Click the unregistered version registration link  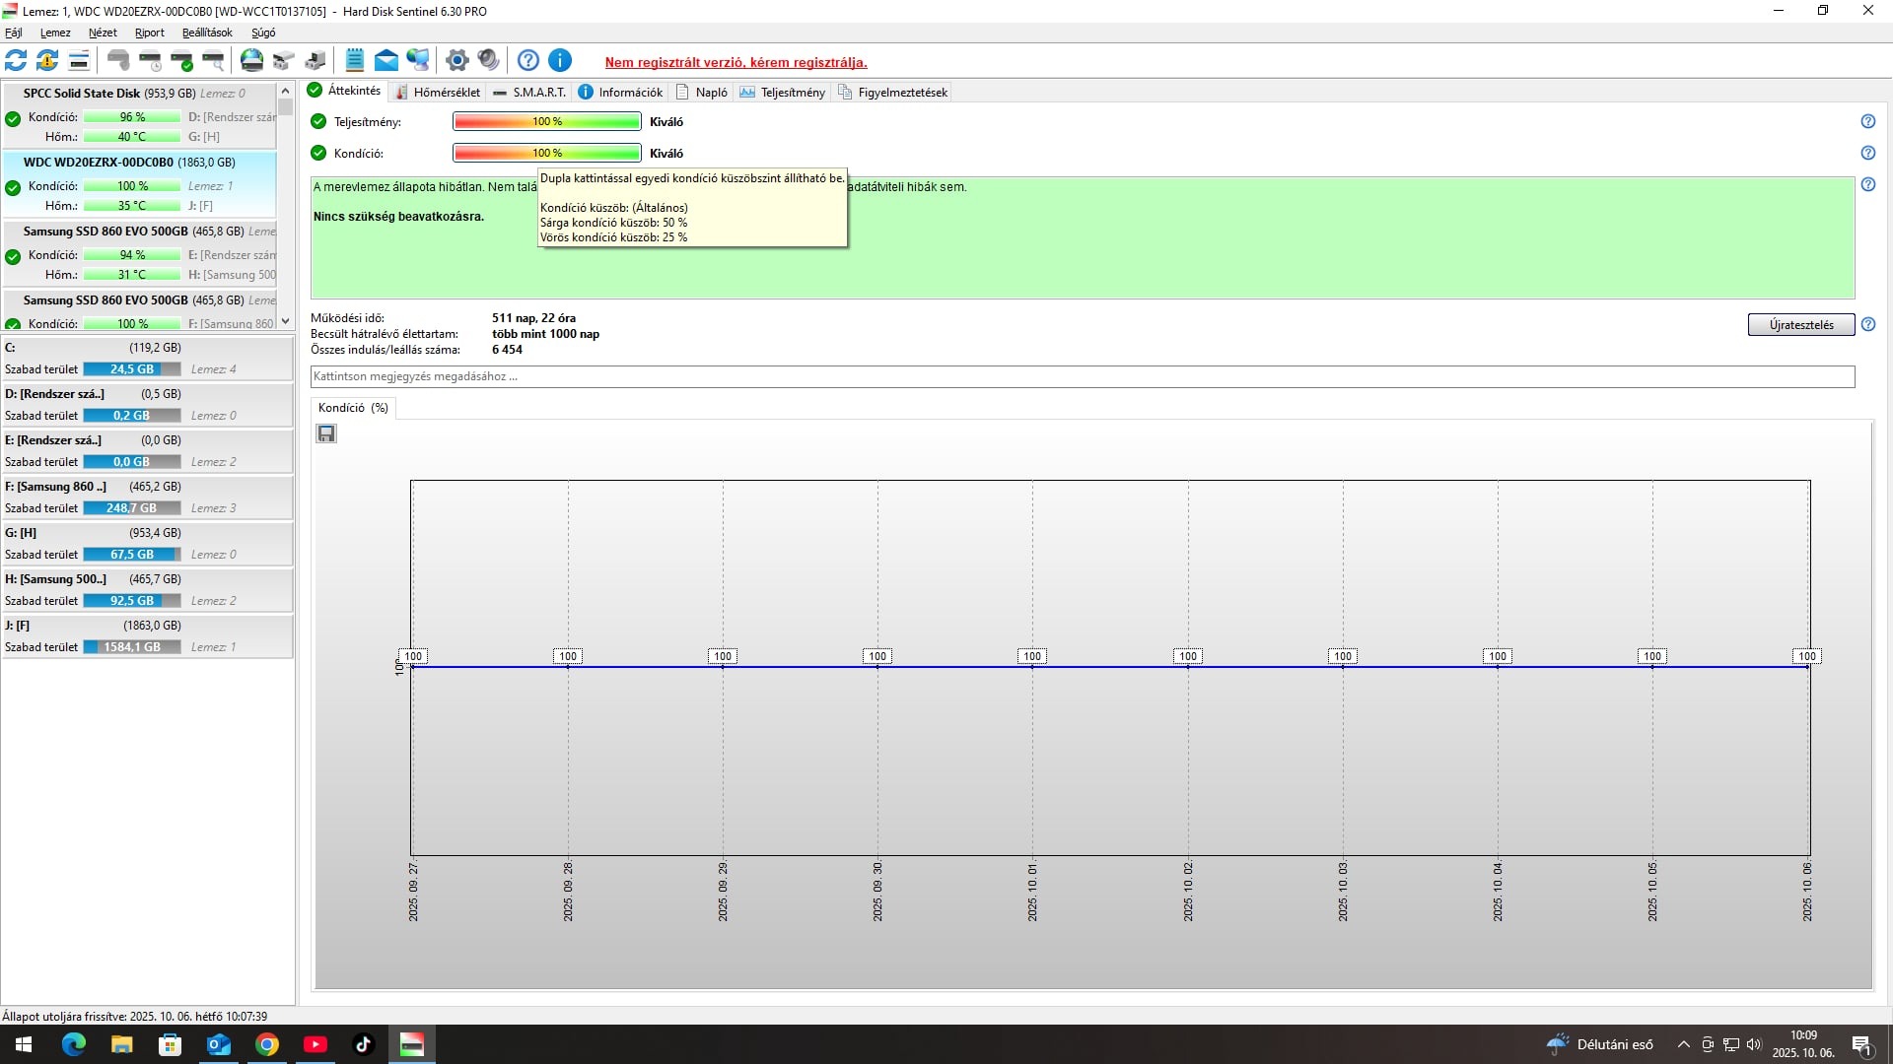[x=736, y=63]
